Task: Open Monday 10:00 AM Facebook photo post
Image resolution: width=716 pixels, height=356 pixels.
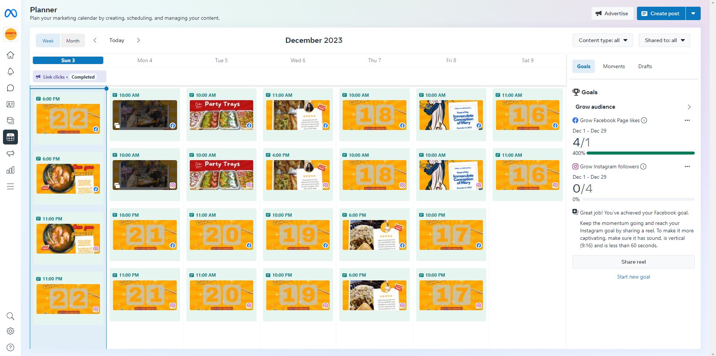Action: pyautogui.click(x=145, y=115)
